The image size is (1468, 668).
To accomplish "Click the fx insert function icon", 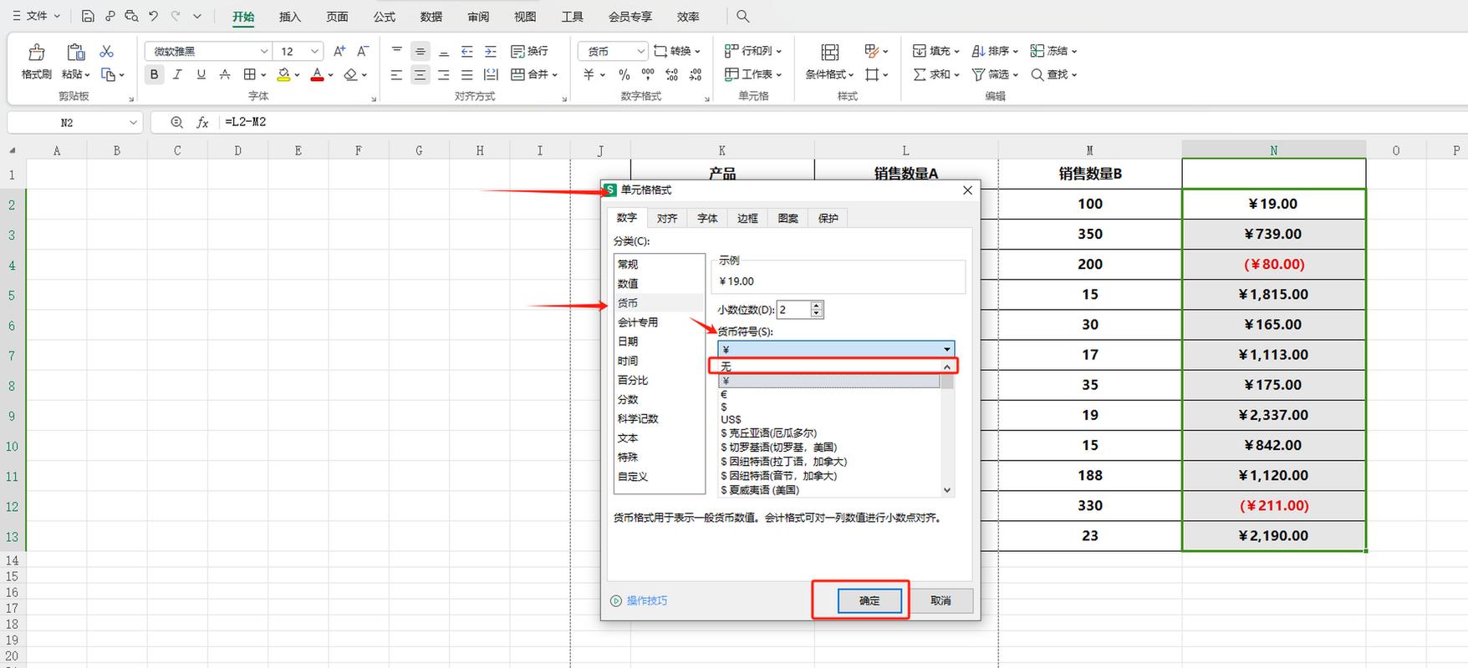I will pos(202,122).
